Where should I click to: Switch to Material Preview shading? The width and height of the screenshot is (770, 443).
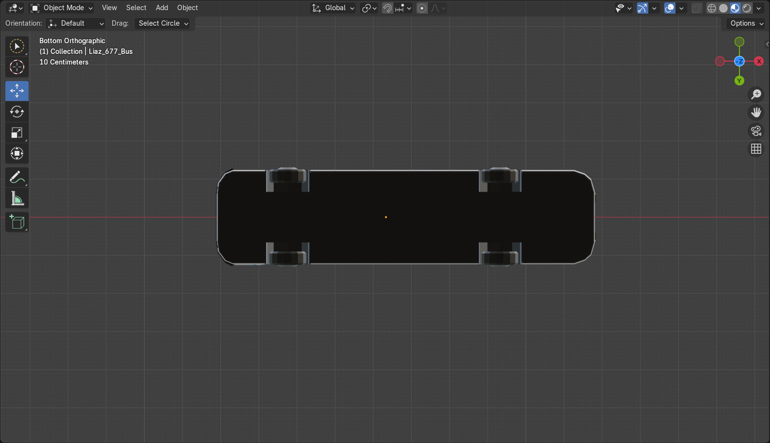[x=735, y=8]
